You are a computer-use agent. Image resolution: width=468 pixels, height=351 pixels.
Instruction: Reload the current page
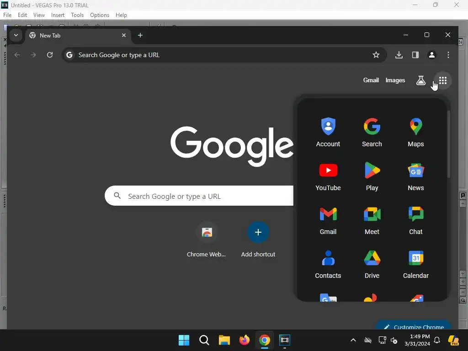click(x=50, y=55)
